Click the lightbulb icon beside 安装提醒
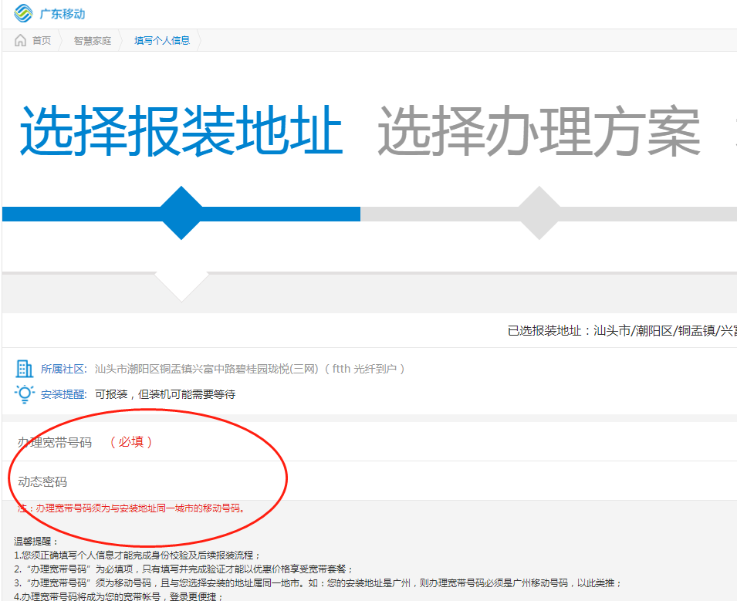Viewport: 737px width, 601px height. (x=24, y=394)
